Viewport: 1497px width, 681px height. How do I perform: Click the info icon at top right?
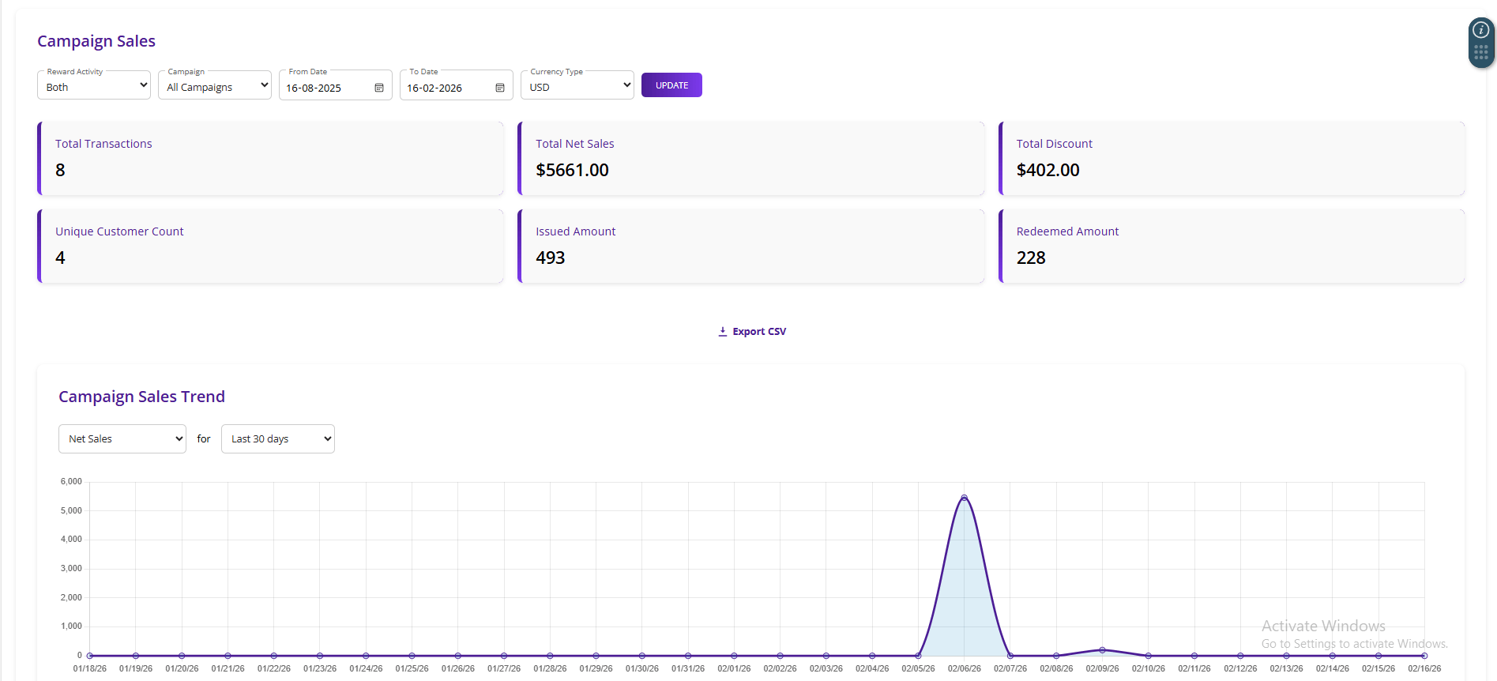click(x=1480, y=30)
